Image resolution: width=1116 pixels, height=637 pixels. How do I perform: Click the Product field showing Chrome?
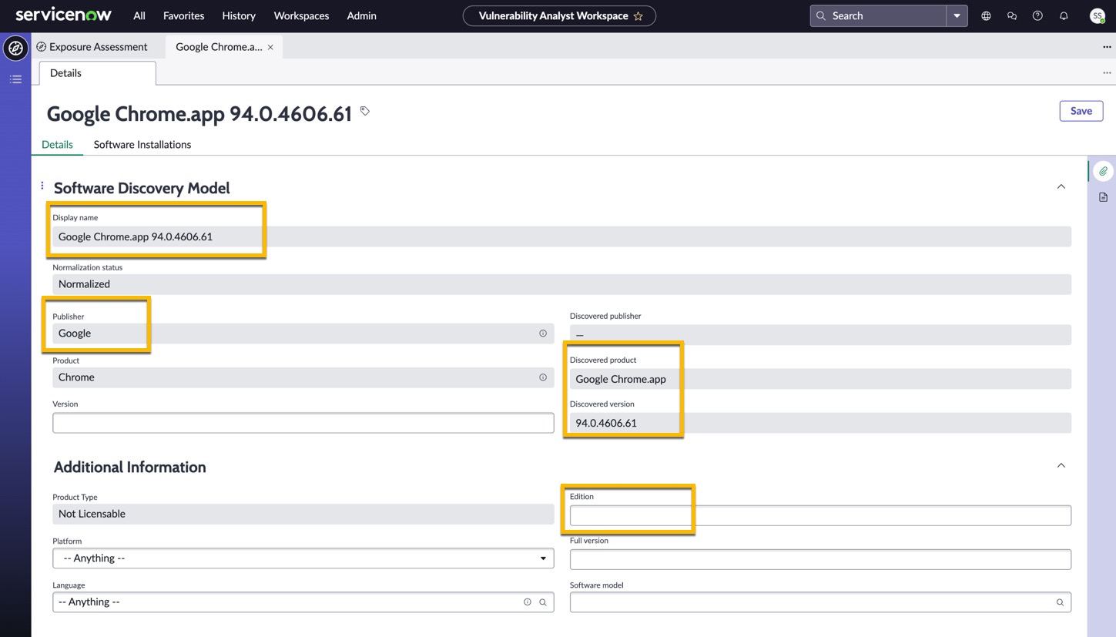[303, 377]
